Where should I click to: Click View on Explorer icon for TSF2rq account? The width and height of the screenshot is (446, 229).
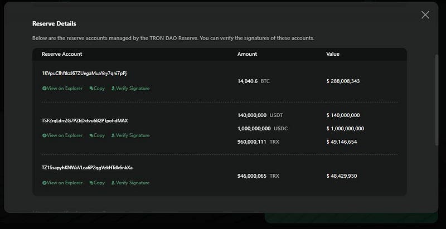[45, 135]
